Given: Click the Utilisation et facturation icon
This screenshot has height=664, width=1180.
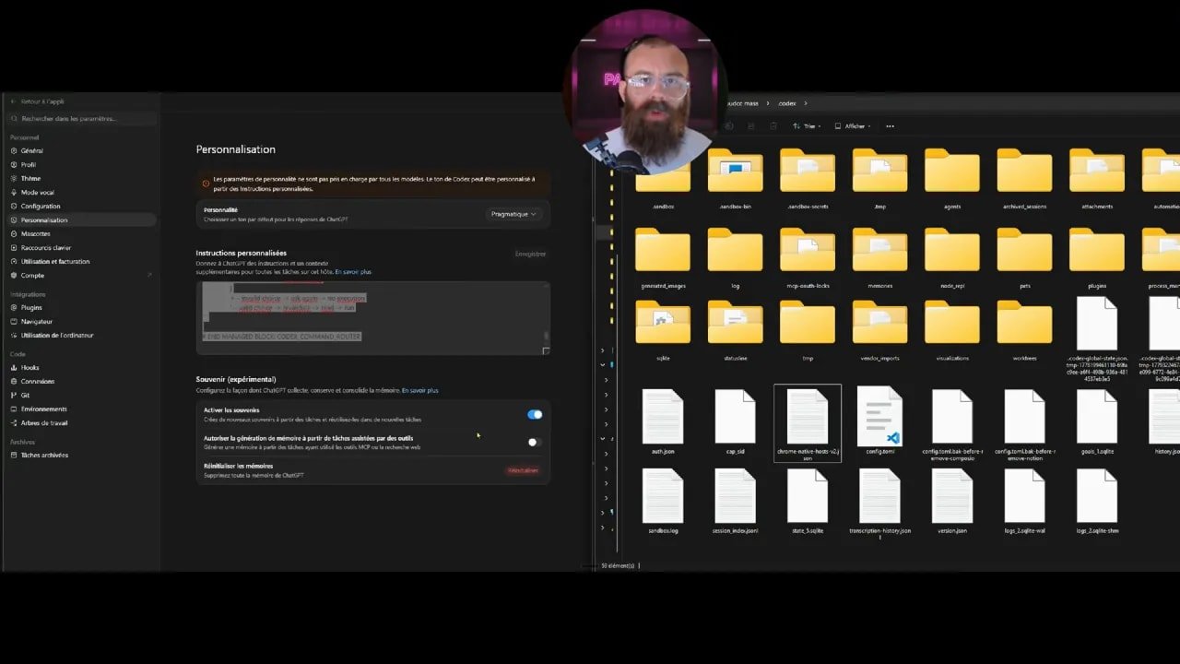Looking at the screenshot, I should [14, 261].
